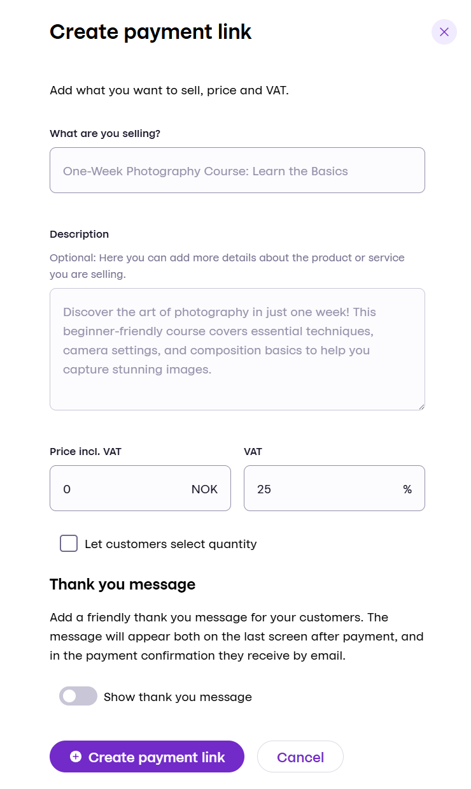Click the Thank you message heading
The width and height of the screenshot is (471, 789).
[x=122, y=584]
